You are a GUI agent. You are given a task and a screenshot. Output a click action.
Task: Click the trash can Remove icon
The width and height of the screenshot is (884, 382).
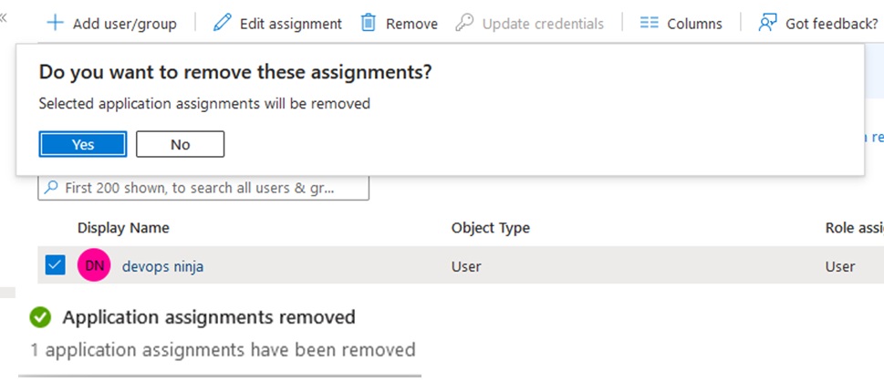tap(369, 23)
